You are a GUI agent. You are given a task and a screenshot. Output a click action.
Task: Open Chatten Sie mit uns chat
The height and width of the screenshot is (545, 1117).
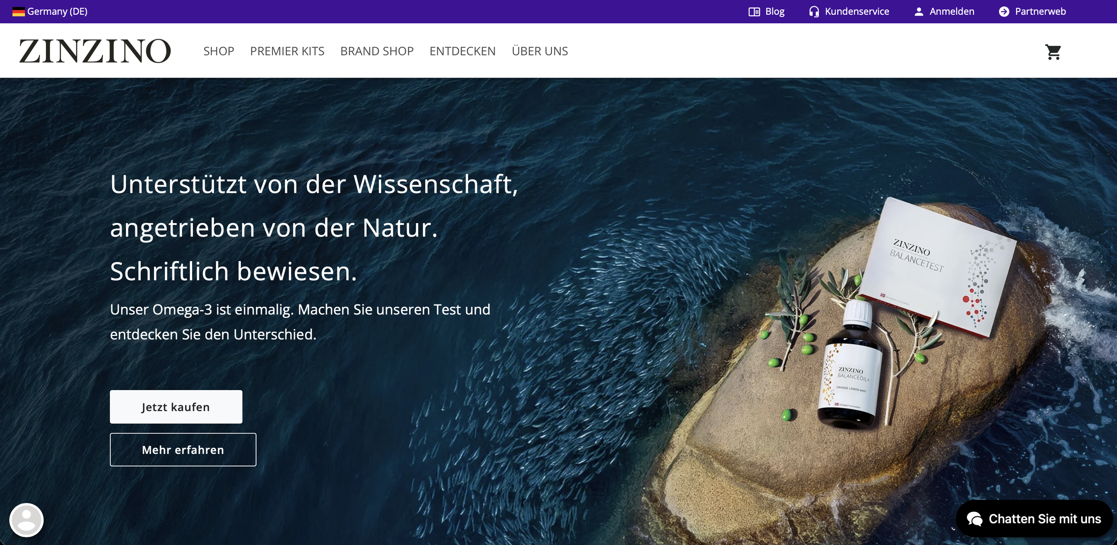pyautogui.click(x=1044, y=519)
